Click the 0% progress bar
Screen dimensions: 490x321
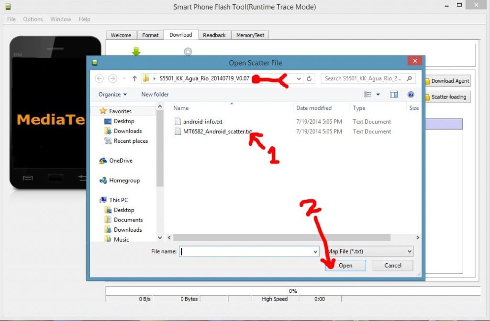pos(293,291)
